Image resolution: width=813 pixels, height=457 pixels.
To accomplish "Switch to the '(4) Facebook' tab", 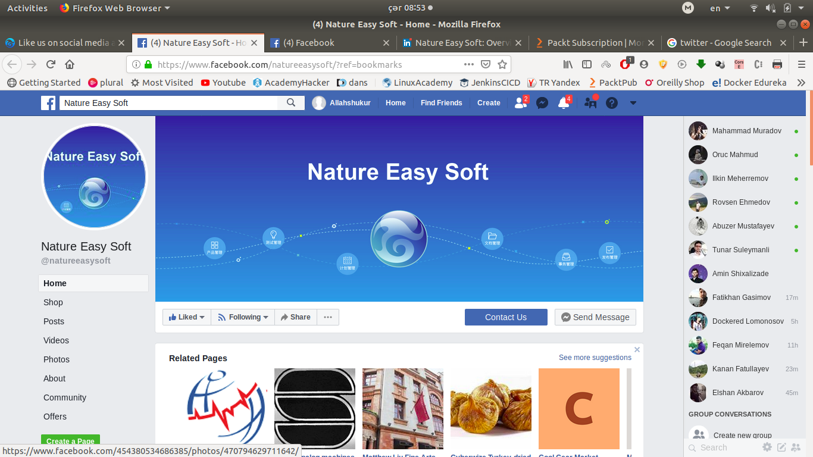I will [330, 43].
